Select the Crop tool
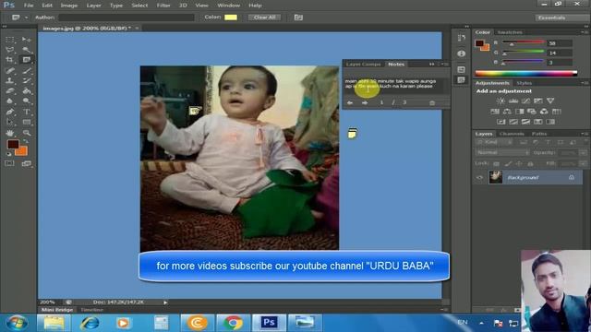This screenshot has width=591, height=332. pyautogui.click(x=10, y=60)
